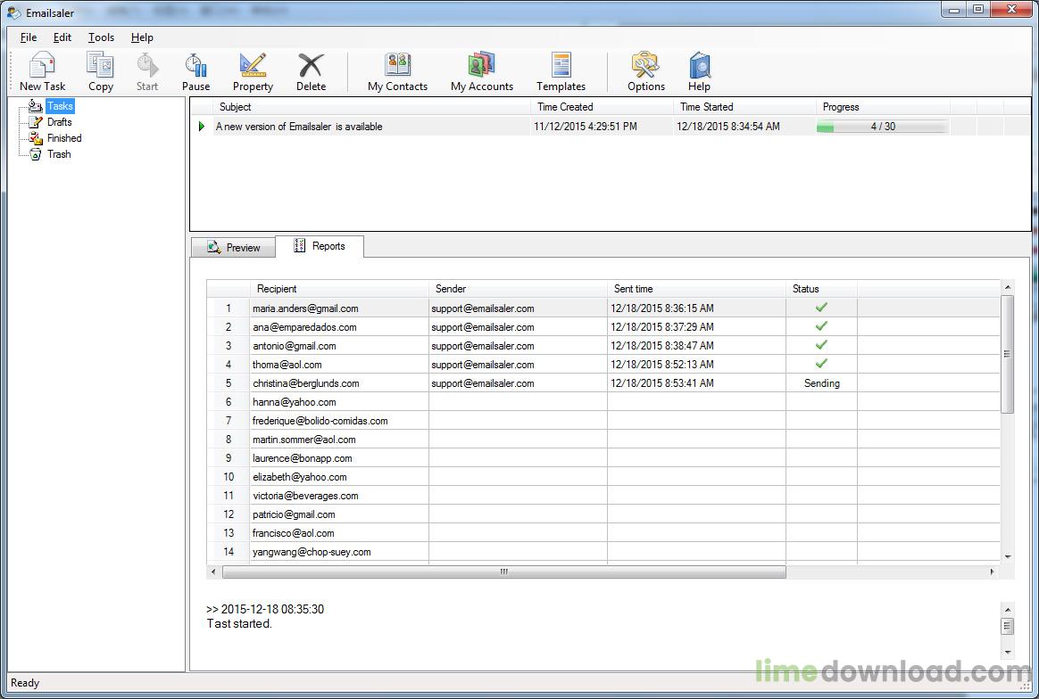Open My Contacts from the toolbar
Image resolution: width=1039 pixels, height=699 pixels.
pos(397,71)
